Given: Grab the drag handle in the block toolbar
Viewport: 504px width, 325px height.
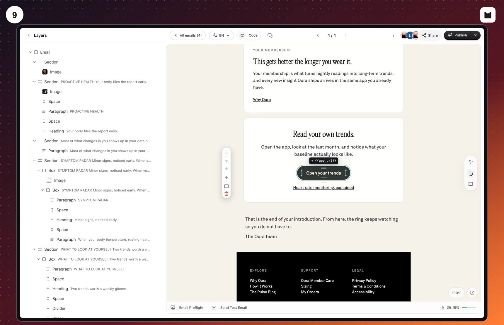Looking at the screenshot, I should (227, 152).
